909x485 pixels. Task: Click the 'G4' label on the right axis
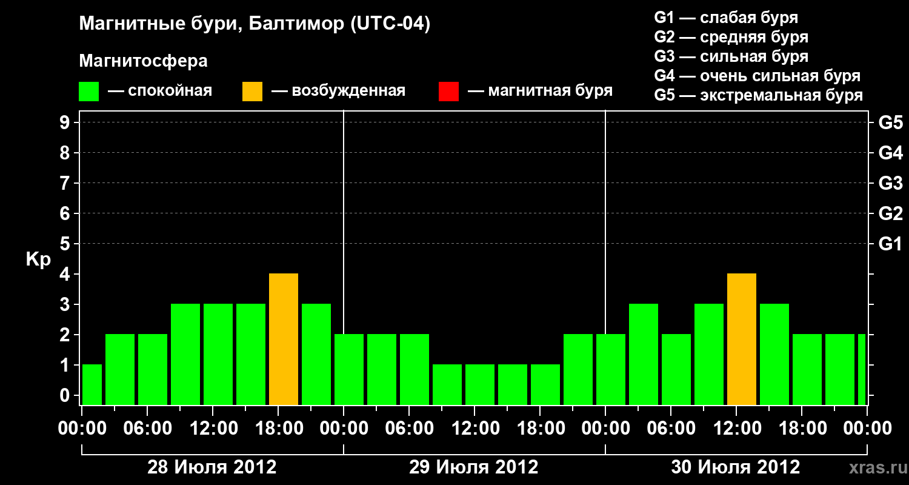click(891, 153)
